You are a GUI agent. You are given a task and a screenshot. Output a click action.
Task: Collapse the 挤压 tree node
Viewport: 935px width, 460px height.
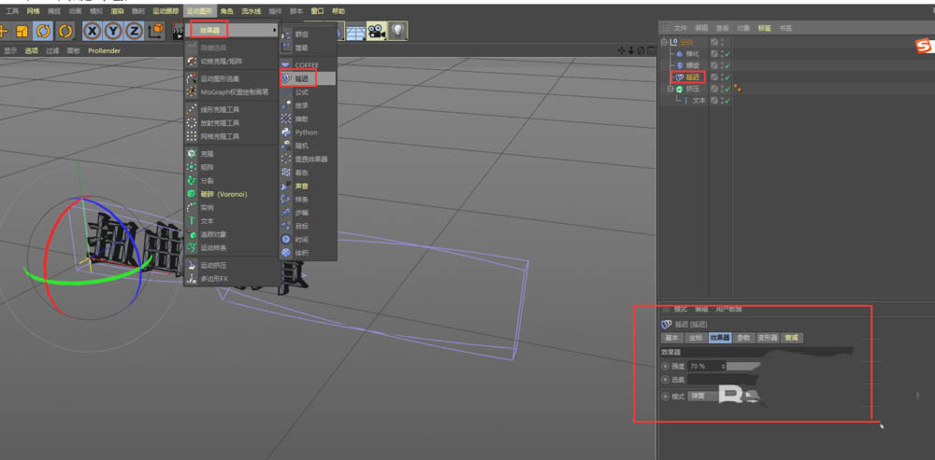[x=669, y=89]
